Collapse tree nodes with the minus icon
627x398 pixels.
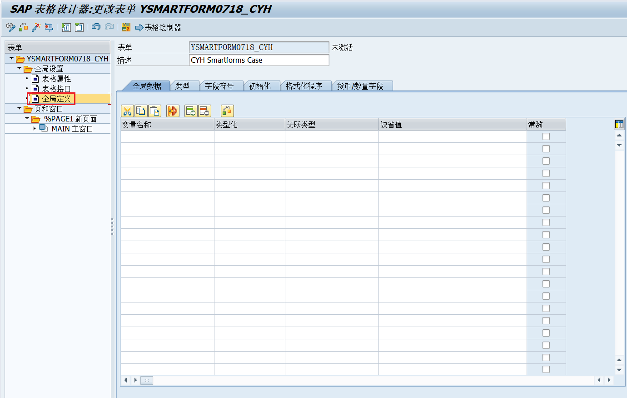tap(79, 27)
